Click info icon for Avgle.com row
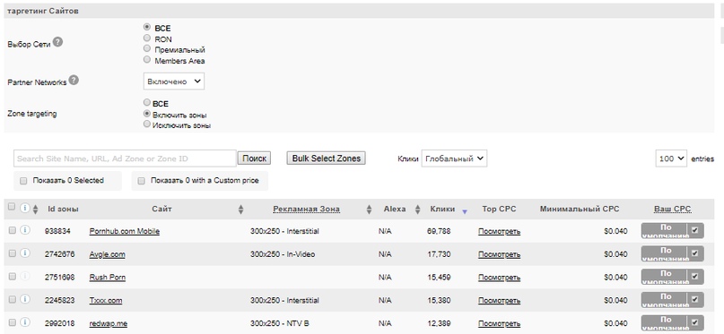This screenshot has height=334, width=724. tap(25, 253)
